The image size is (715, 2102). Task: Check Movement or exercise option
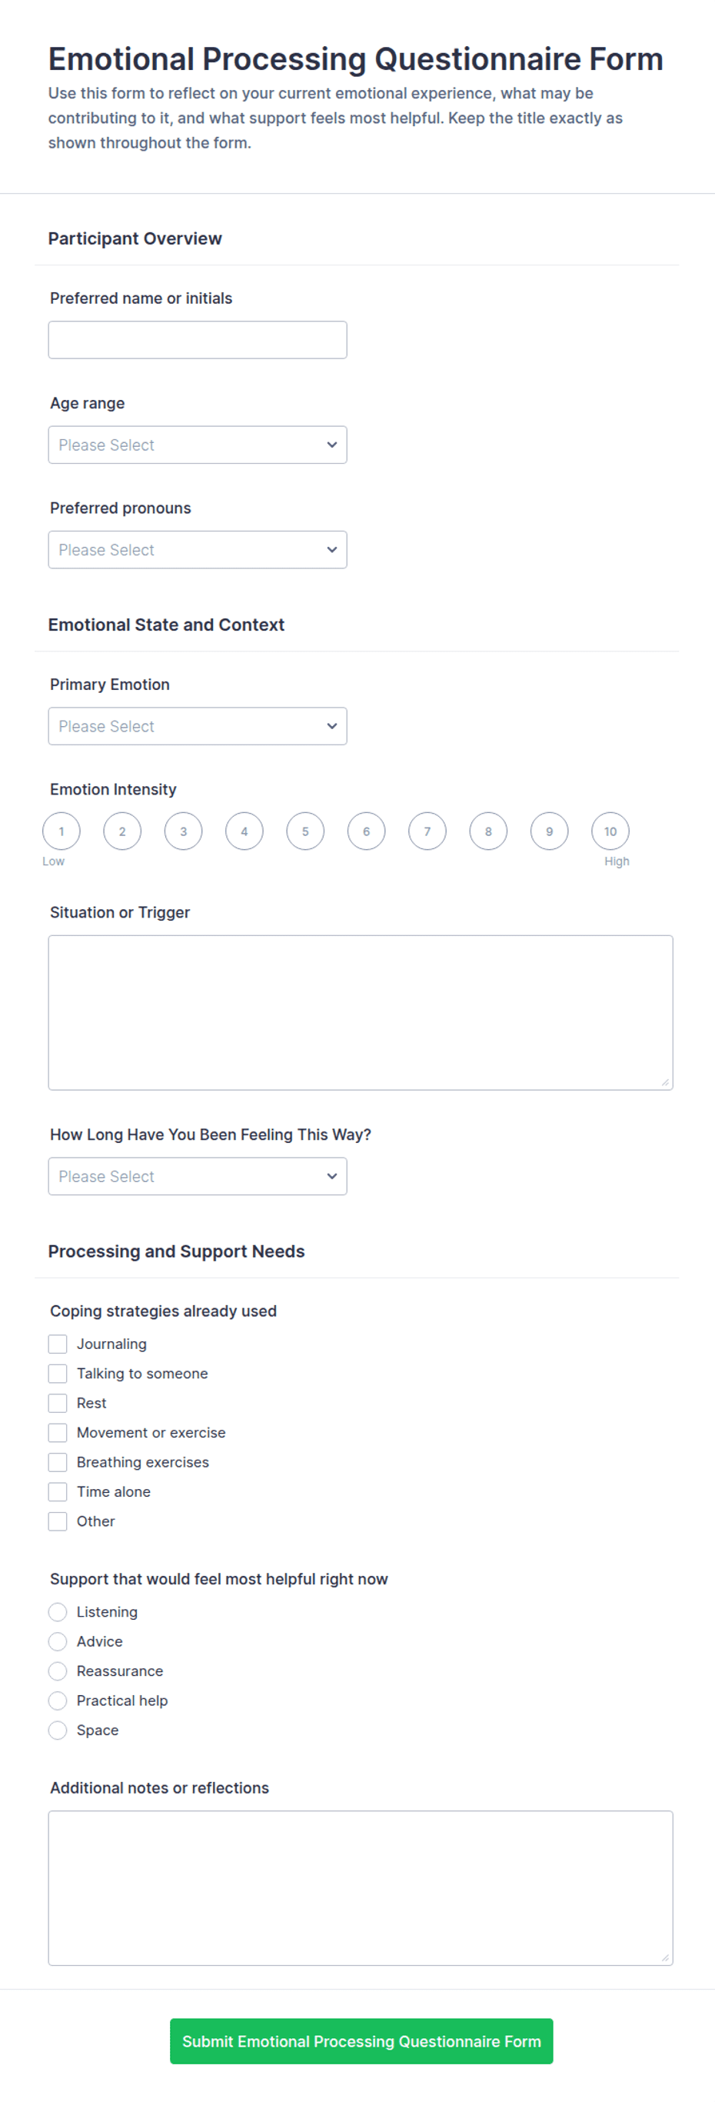coord(57,1432)
